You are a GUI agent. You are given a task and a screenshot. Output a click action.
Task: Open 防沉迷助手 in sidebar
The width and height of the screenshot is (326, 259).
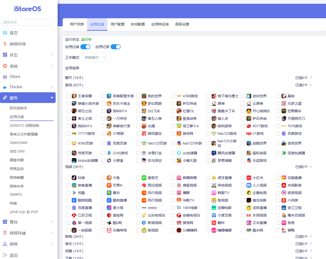tap(18, 108)
